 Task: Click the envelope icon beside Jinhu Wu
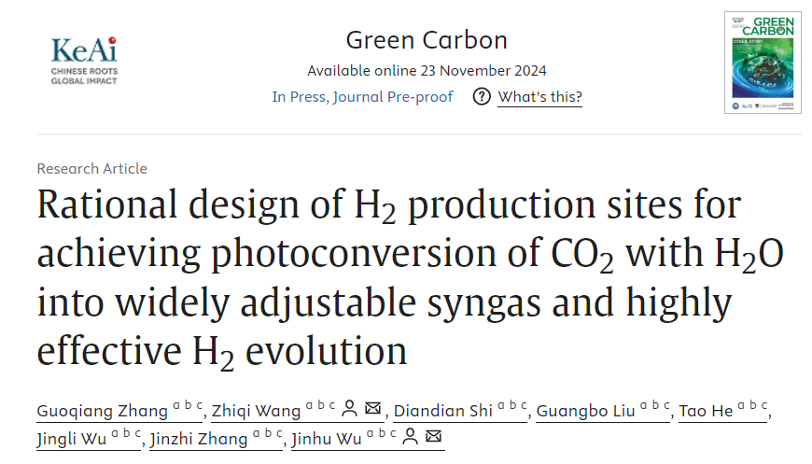tap(432, 437)
